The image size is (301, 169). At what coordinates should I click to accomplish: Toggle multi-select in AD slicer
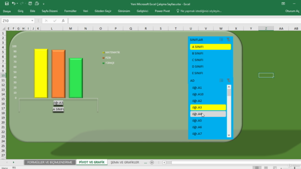(x=222, y=80)
